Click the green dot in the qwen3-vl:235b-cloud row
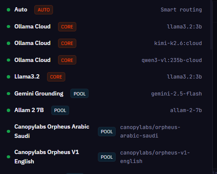 click(8, 60)
